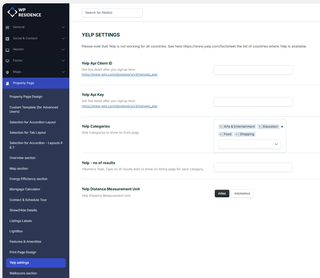Open Contact & Schedule Tour settings
The width and height of the screenshot is (320, 278).
click(28, 200)
